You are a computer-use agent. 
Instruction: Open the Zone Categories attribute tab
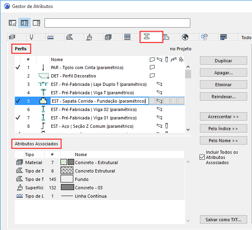(x=166, y=37)
